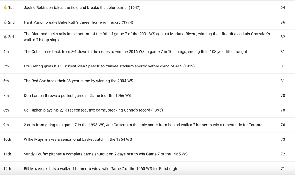Select the Willie Mays basket catch entry
This screenshot has height=175, width=295.
point(78,139)
